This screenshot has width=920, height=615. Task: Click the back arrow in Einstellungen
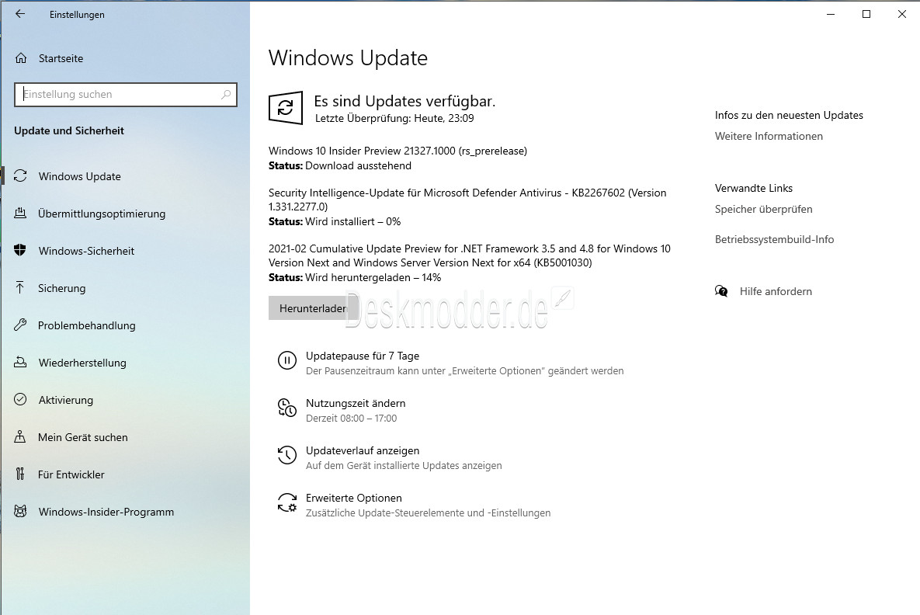[20, 14]
